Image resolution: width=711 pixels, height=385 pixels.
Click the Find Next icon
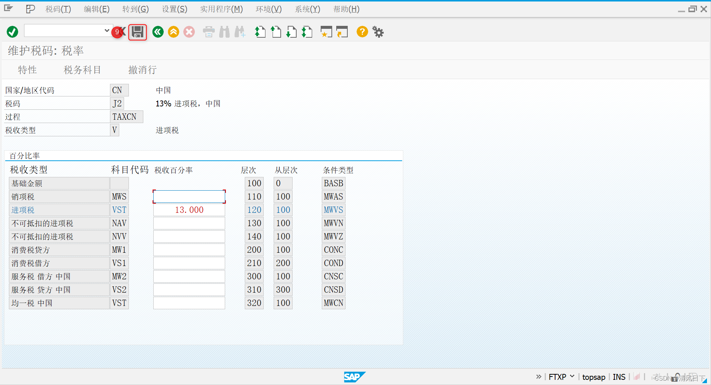pos(240,32)
